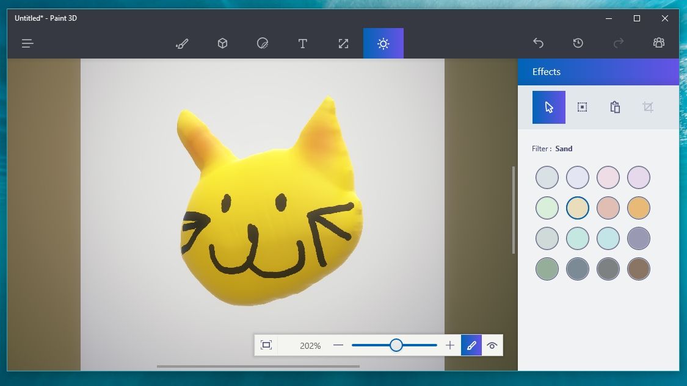
Task: Undo the last action
Action: pos(538,43)
